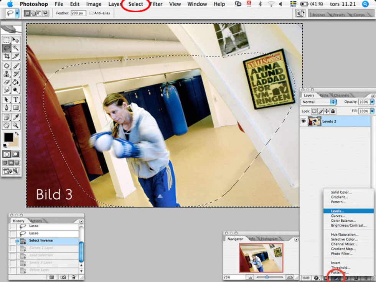
Task: Toggle visibility of Levels 2 layer
Action: [x=303, y=121]
